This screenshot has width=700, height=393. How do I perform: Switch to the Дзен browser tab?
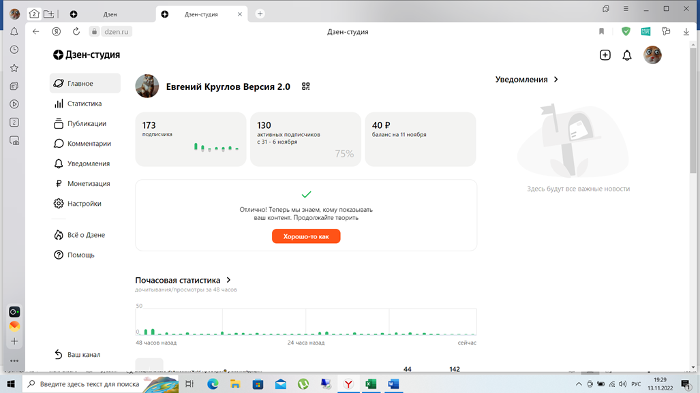(x=110, y=14)
